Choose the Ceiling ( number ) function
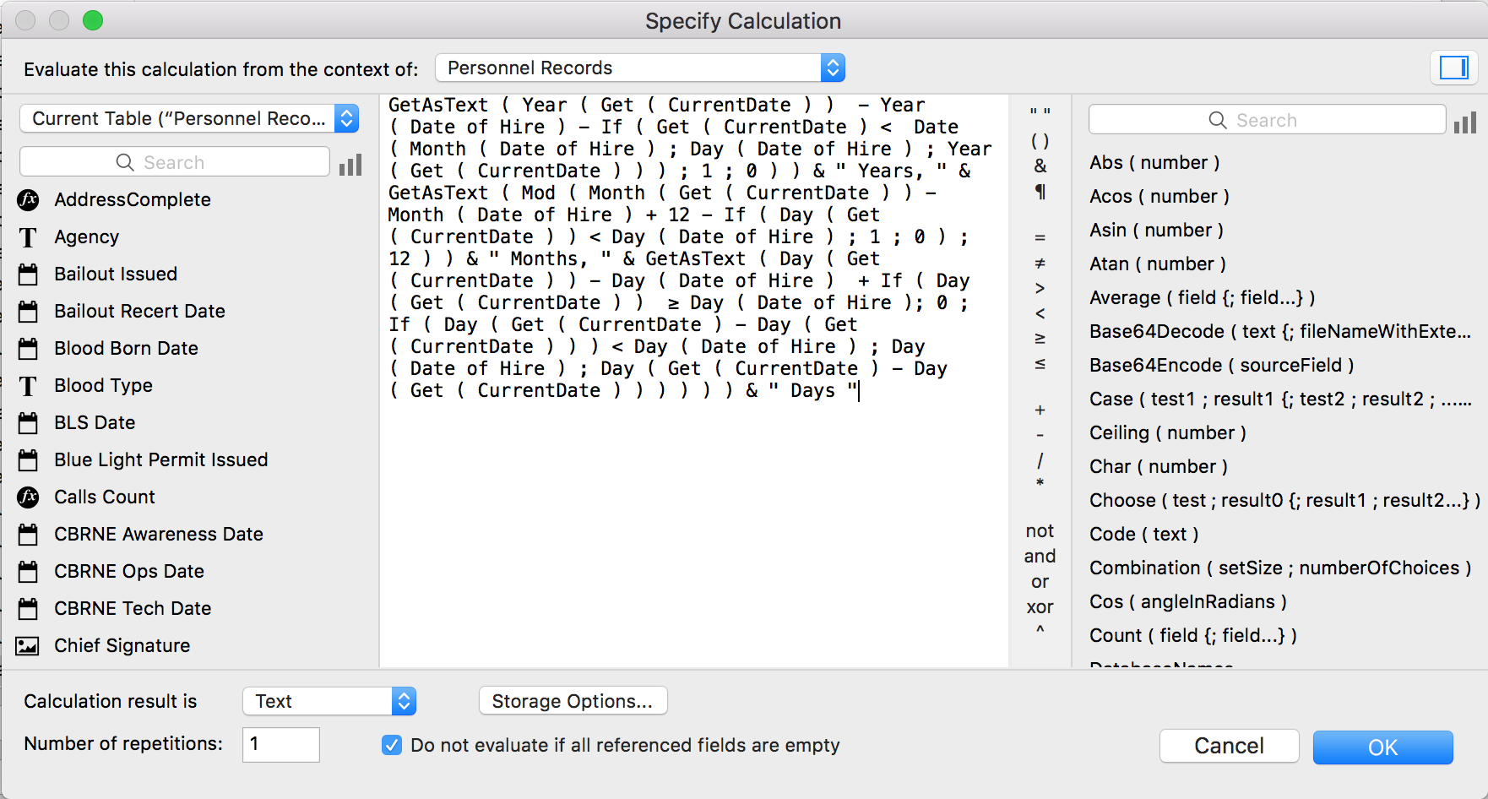 click(x=1167, y=432)
